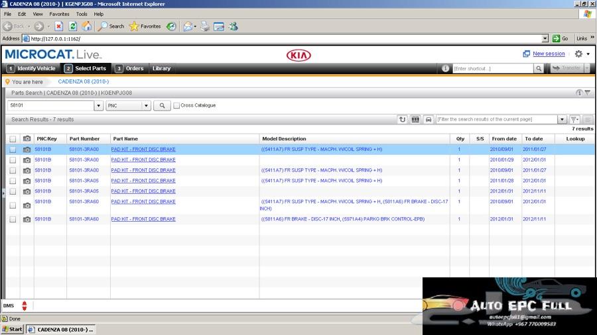Click the reload search results icon
597x335 pixels.
(402, 119)
